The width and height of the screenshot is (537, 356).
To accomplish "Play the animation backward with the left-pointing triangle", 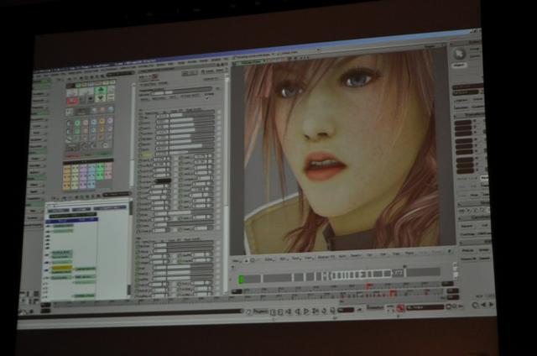I will click(x=297, y=311).
